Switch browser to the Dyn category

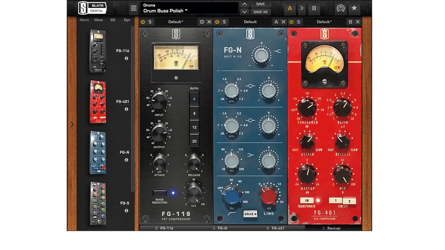click(127, 20)
